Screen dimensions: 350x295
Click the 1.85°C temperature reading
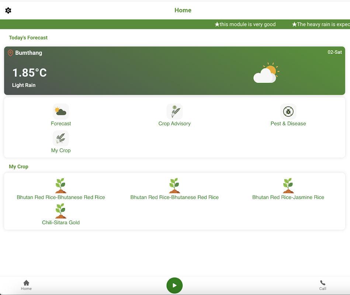pos(30,73)
